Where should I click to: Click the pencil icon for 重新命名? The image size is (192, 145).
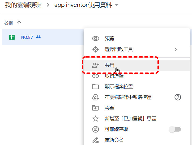coord(96,140)
